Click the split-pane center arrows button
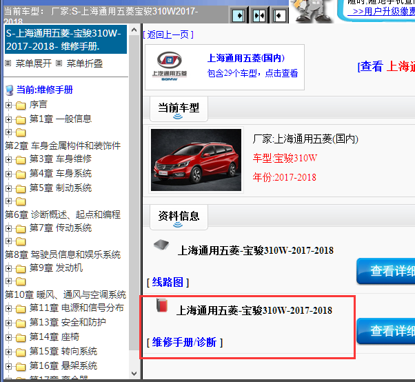 click(259, 15)
